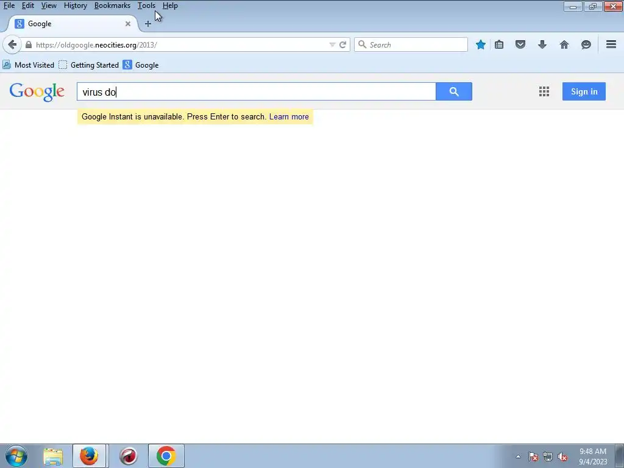Open the History menu

(75, 5)
